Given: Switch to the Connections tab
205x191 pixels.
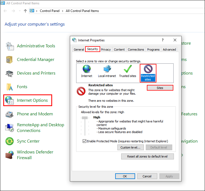Looking at the screenshot, I should coord(136,50).
